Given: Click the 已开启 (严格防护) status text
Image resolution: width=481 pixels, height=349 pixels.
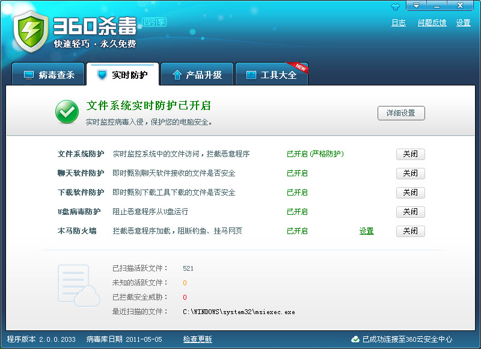Looking at the screenshot, I should point(315,154).
